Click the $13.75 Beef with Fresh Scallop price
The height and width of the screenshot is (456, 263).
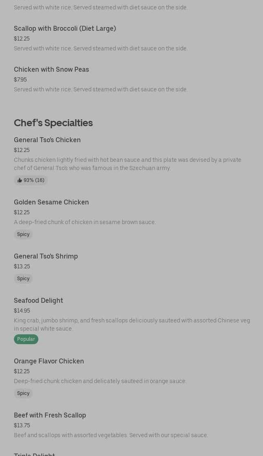pos(22,426)
